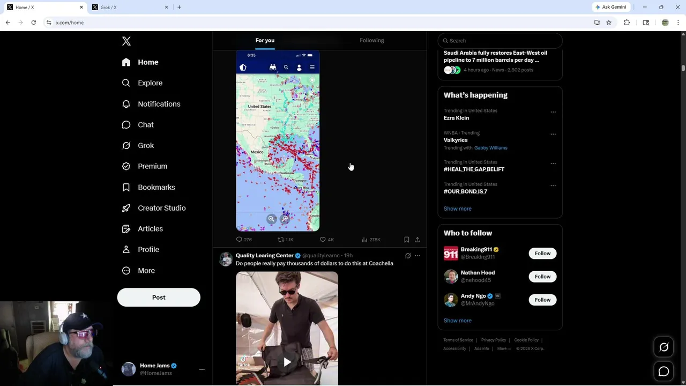
Task: Open the Valkyries trend
Action: pyautogui.click(x=456, y=140)
